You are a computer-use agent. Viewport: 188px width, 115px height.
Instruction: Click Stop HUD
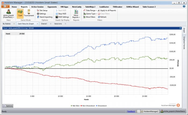point(62,14)
